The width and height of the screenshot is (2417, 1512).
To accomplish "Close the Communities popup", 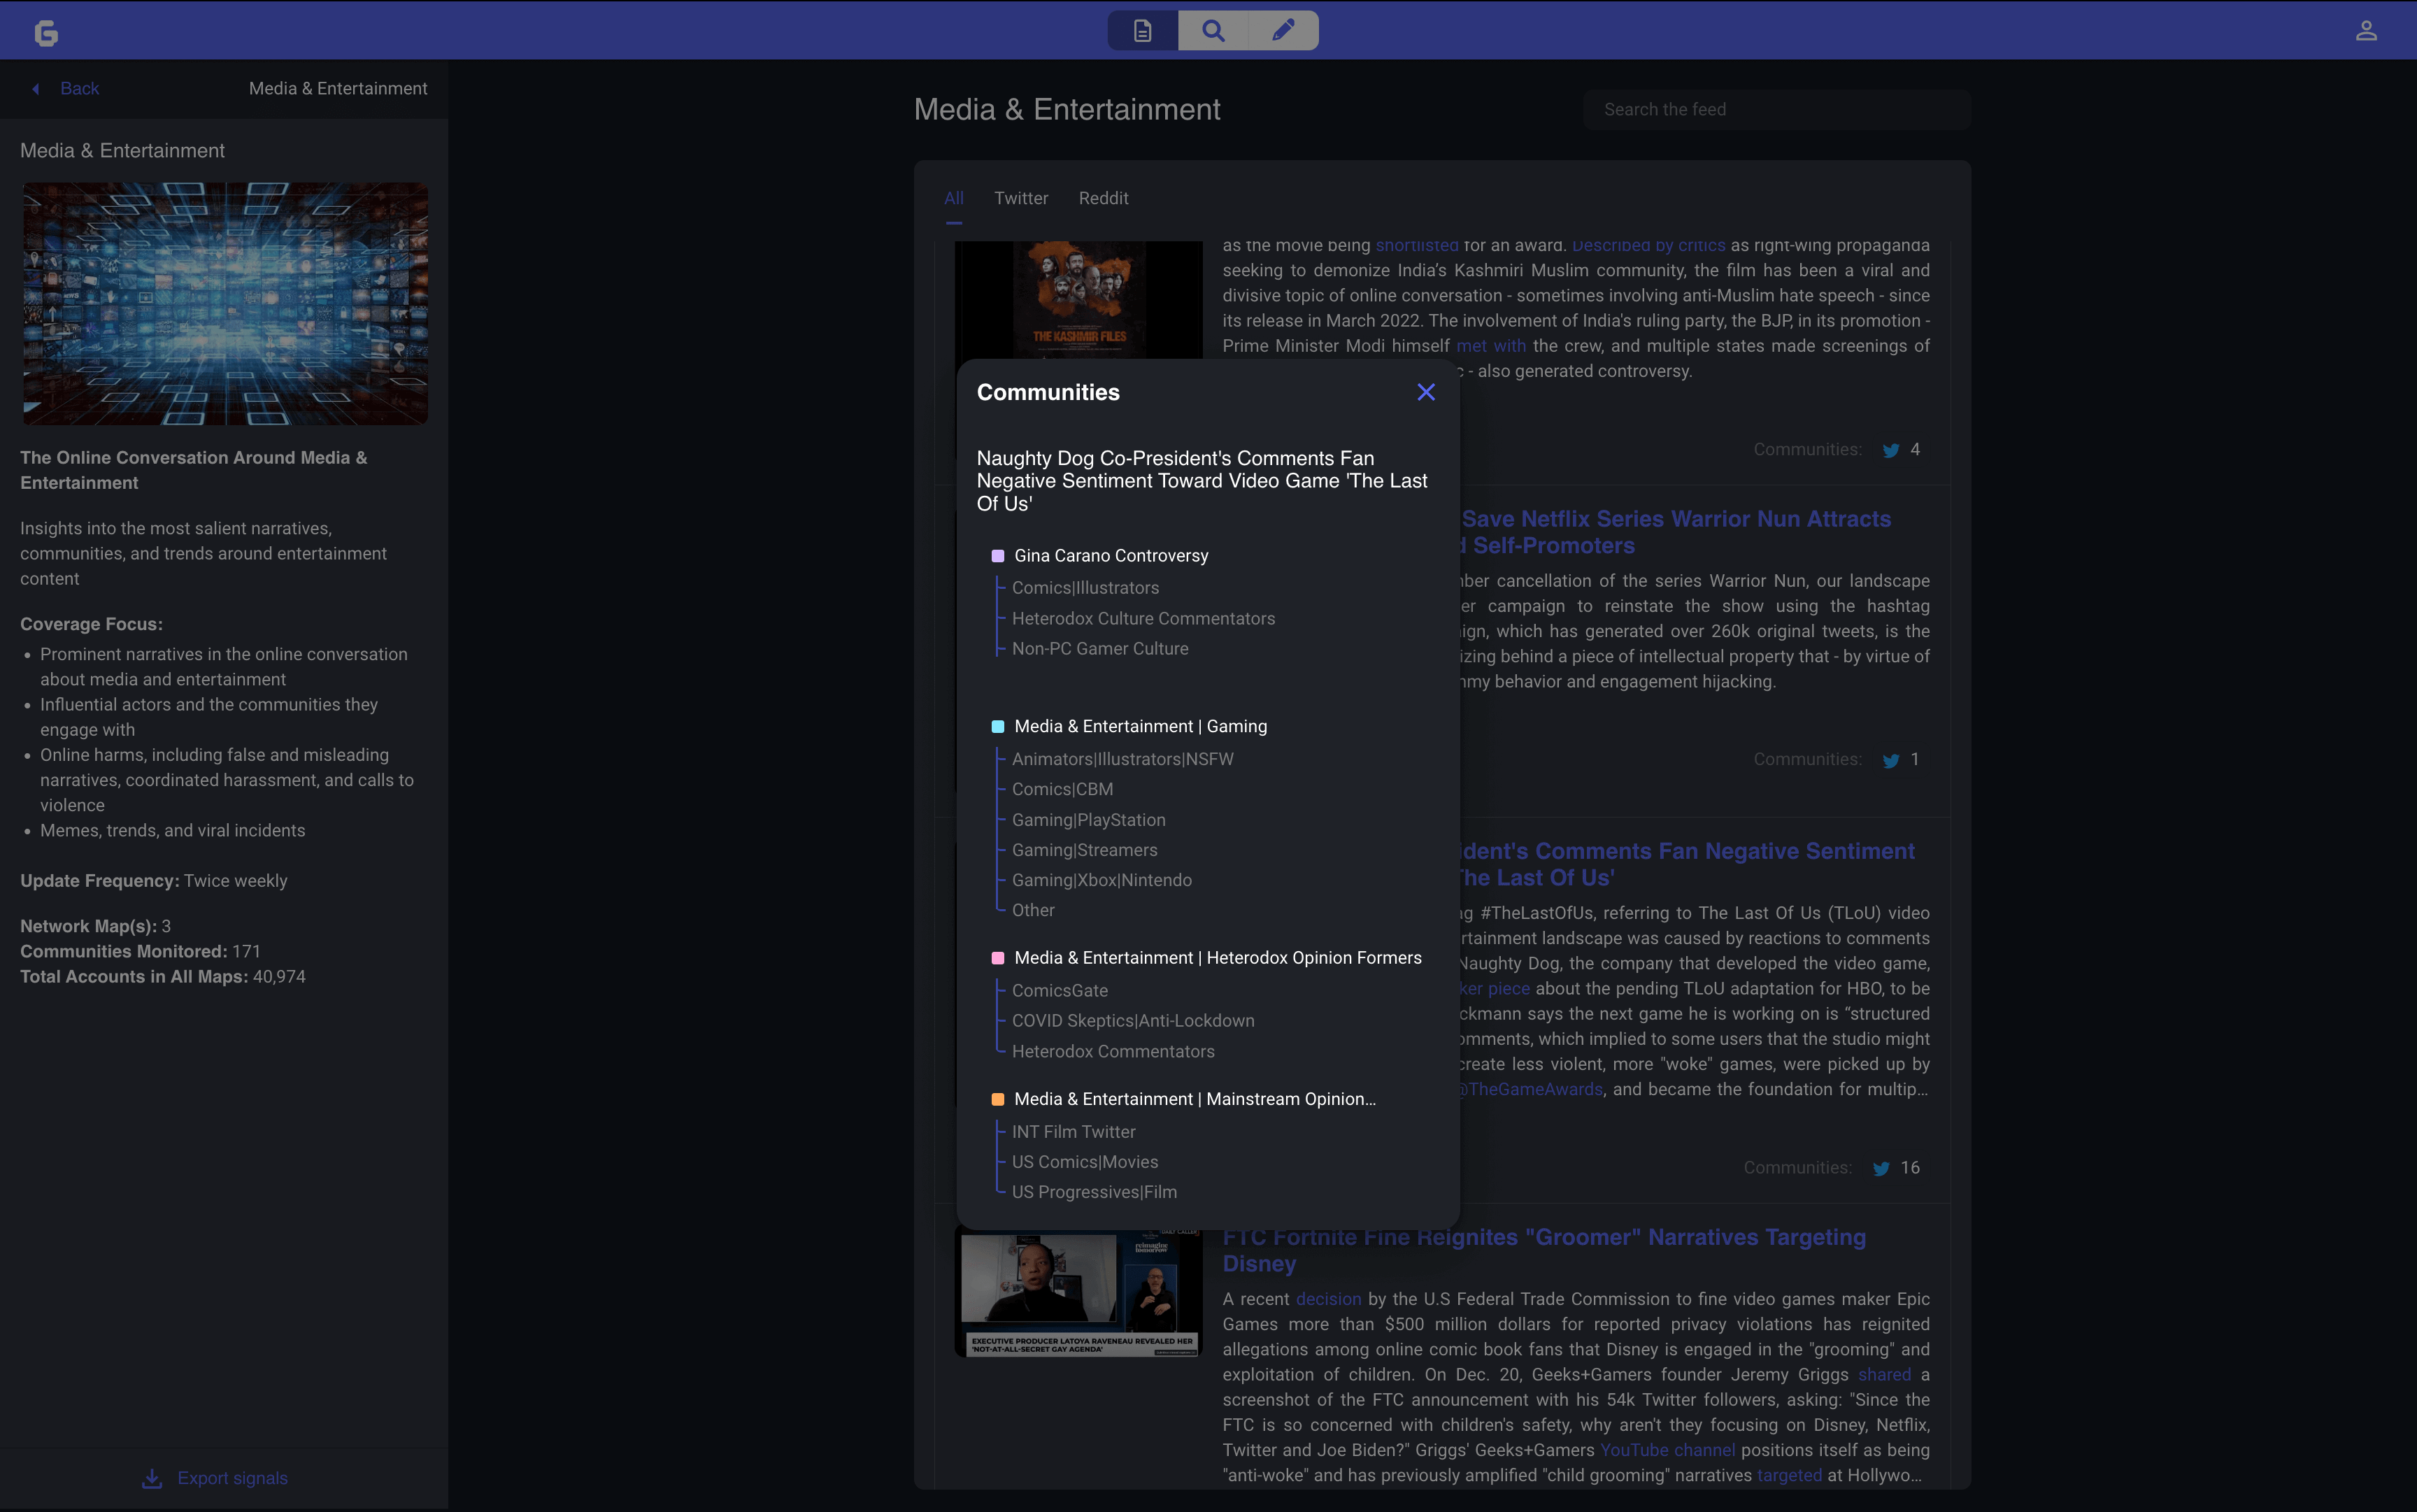I will [x=1426, y=392].
